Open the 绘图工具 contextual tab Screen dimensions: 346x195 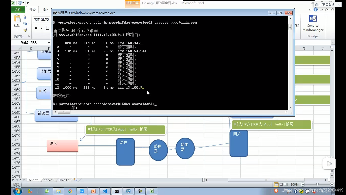pos(132,3)
